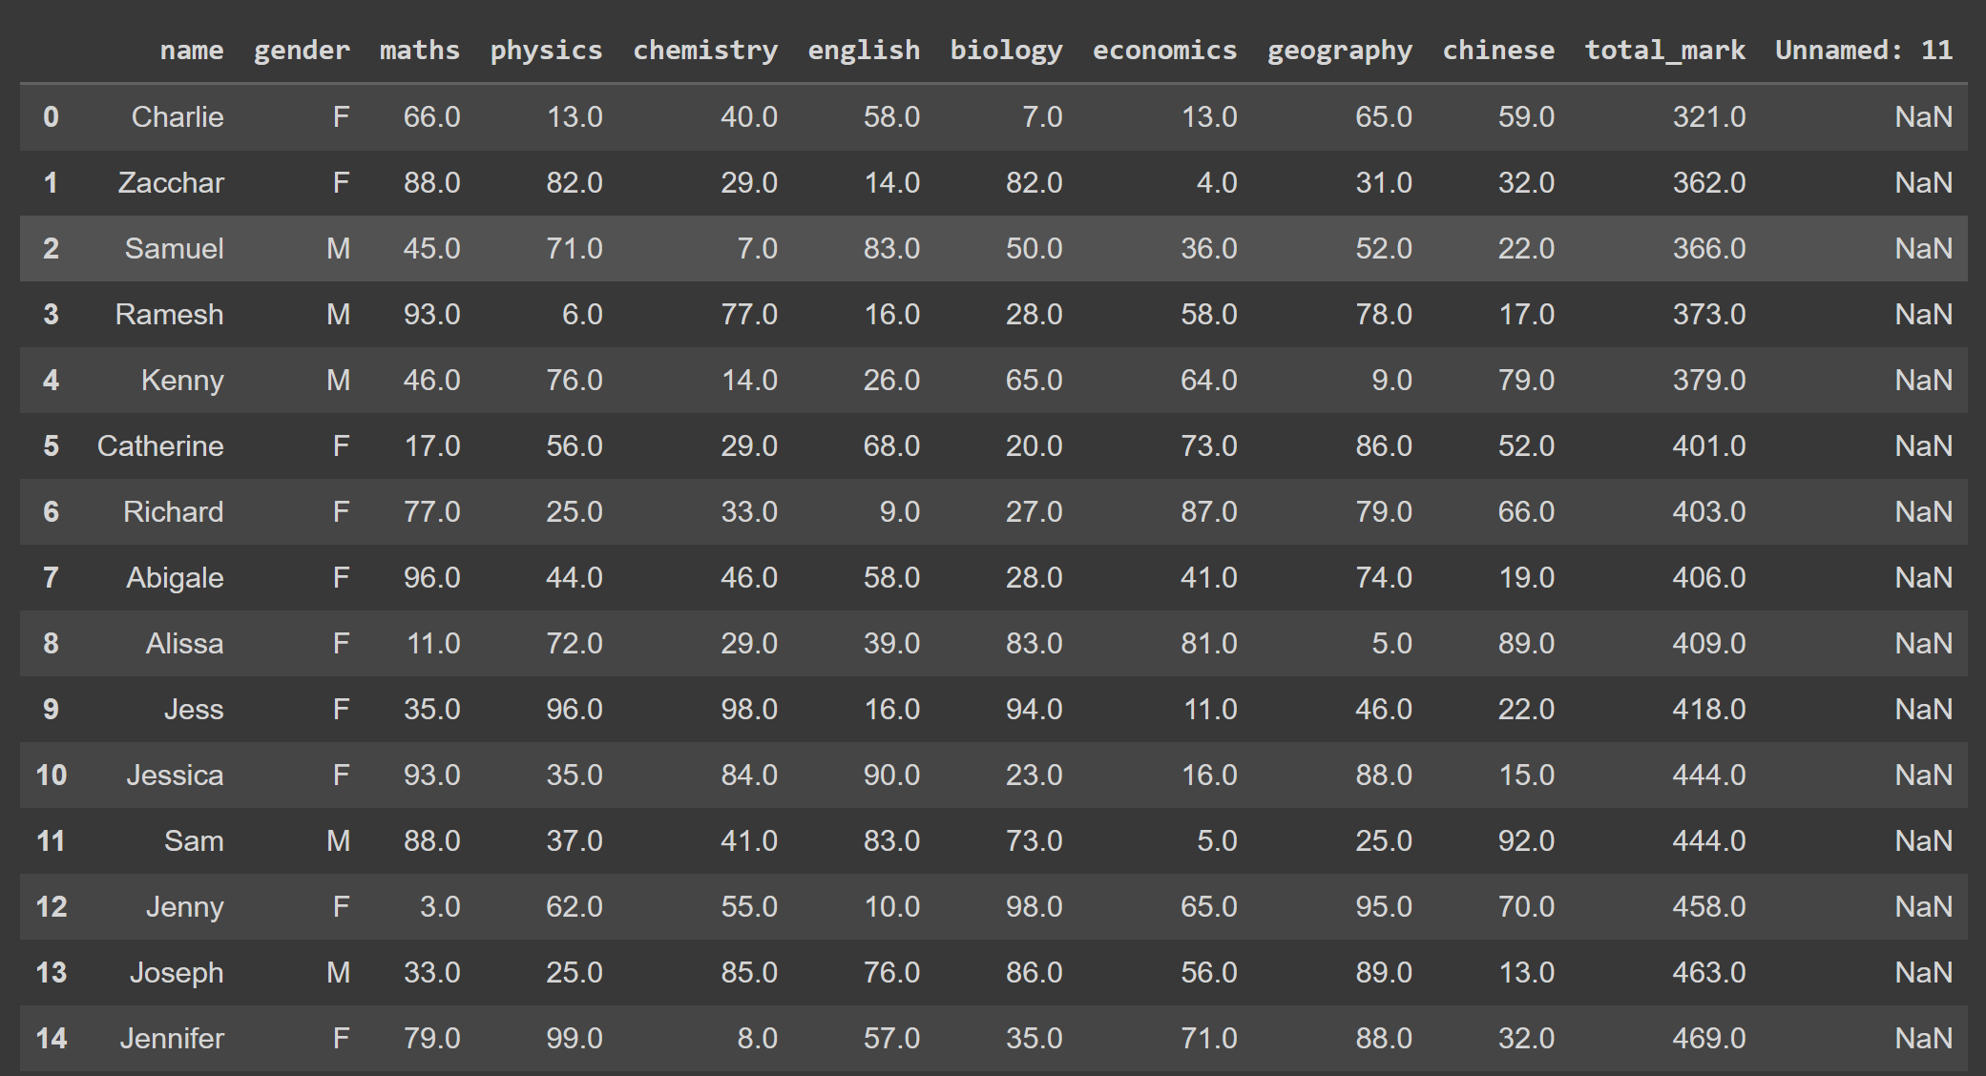Click Jennifer's physics score 99.0
Screen dimensions: 1986x1076
click(x=574, y=1039)
